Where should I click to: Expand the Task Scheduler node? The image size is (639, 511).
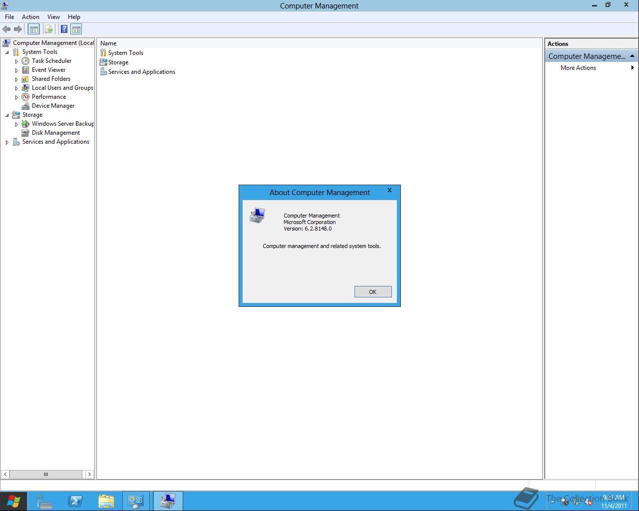(16, 61)
